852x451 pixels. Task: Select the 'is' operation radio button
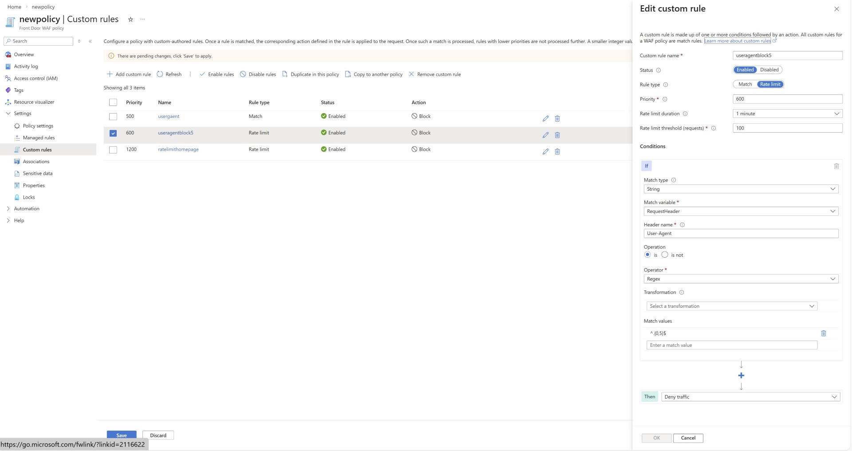[647, 255]
